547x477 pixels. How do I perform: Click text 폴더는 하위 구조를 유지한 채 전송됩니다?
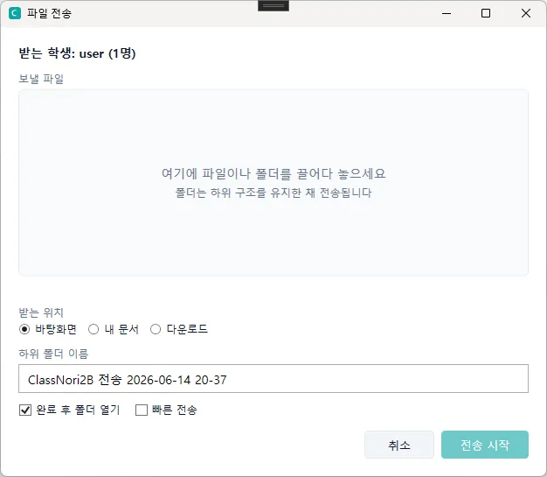(273, 193)
